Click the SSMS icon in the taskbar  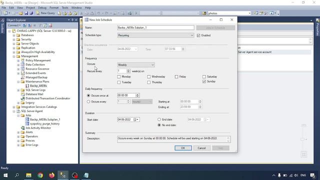pyautogui.click(x=63, y=175)
